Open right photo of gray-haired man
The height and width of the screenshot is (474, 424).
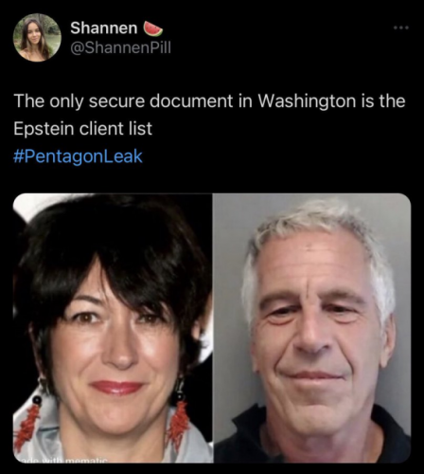pos(312,328)
